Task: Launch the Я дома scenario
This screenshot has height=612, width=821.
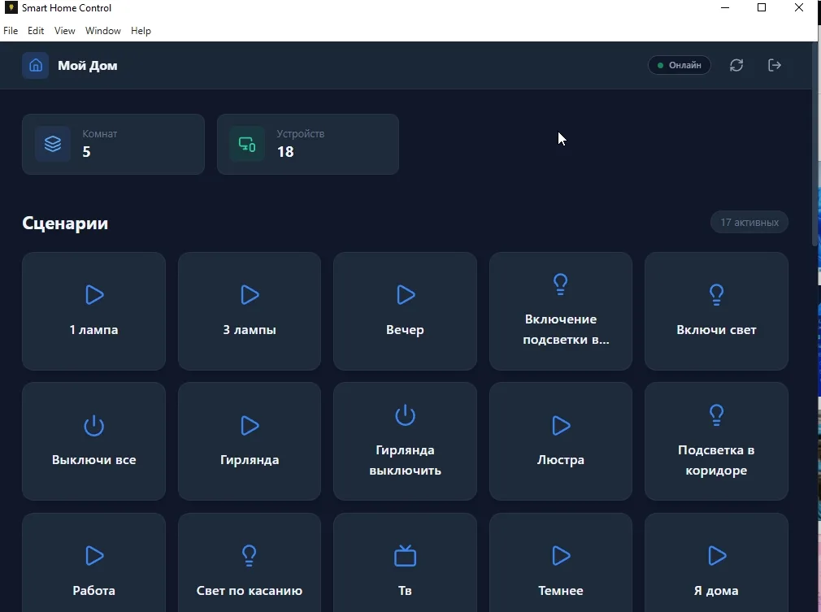Action: point(716,569)
